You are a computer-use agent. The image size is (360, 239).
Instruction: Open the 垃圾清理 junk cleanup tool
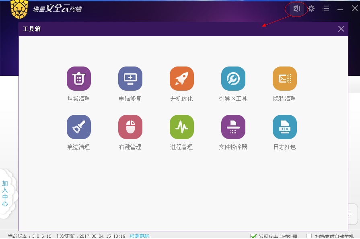tap(79, 79)
